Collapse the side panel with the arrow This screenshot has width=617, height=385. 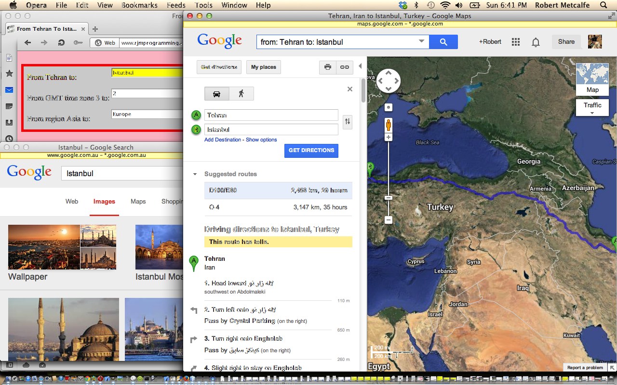pos(360,66)
